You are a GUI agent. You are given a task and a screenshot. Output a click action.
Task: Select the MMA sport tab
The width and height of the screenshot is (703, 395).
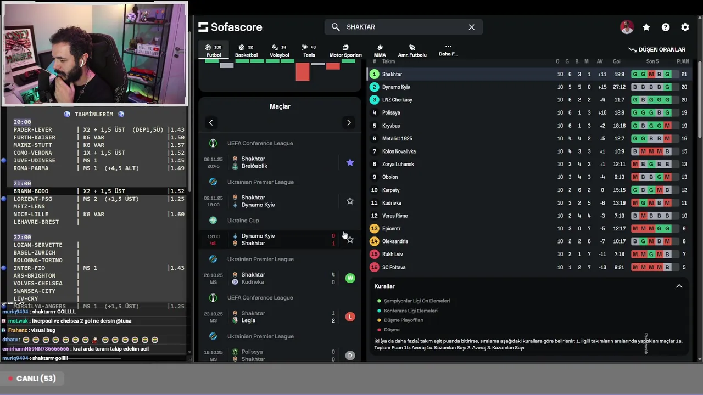pos(380,50)
